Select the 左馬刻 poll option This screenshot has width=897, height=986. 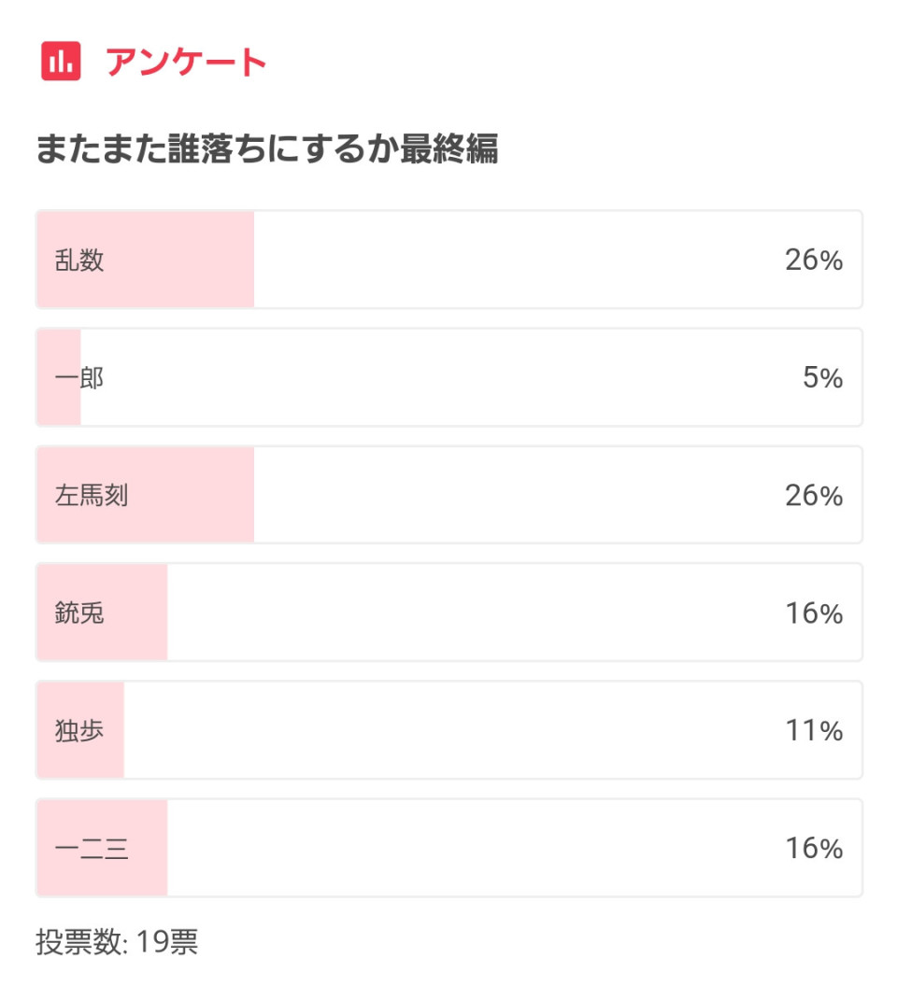tap(448, 495)
